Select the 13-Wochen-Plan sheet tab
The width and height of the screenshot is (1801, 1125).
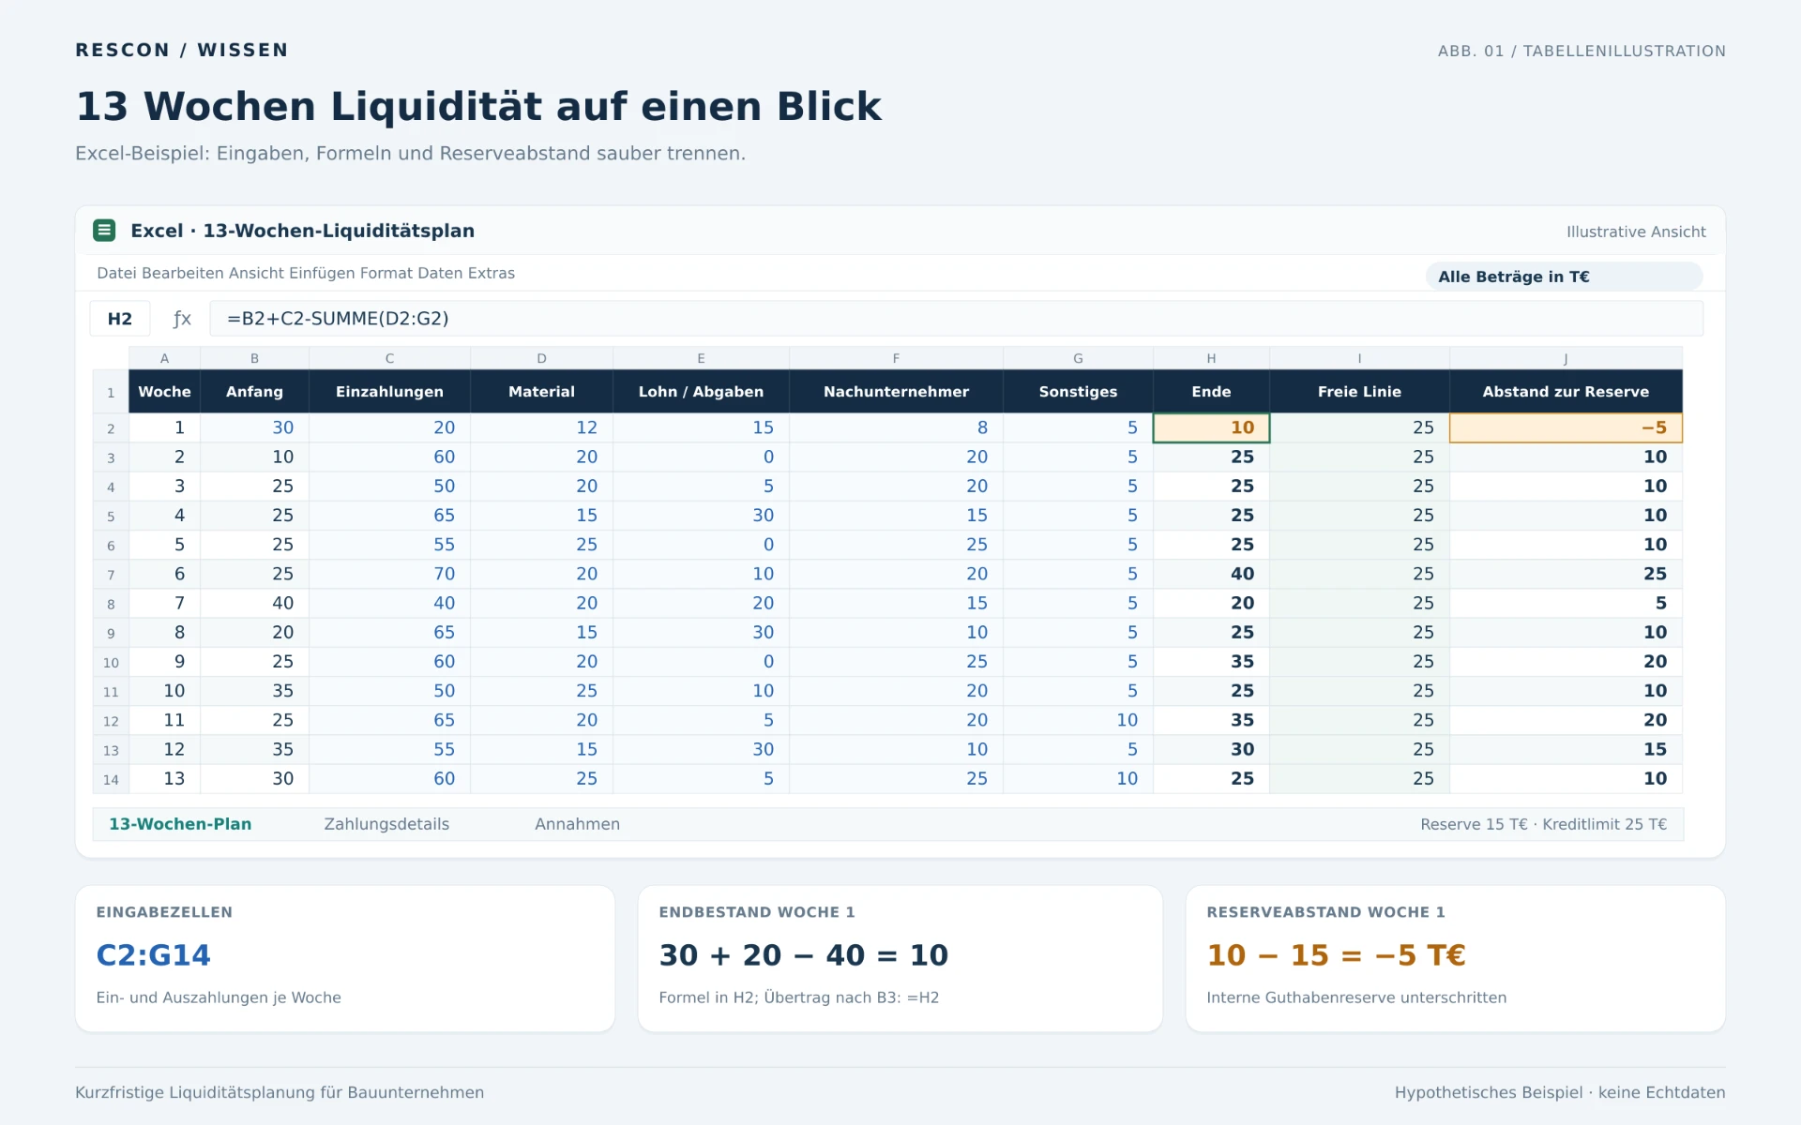(x=180, y=824)
